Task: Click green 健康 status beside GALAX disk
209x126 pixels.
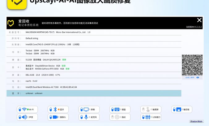Action: [64, 60]
